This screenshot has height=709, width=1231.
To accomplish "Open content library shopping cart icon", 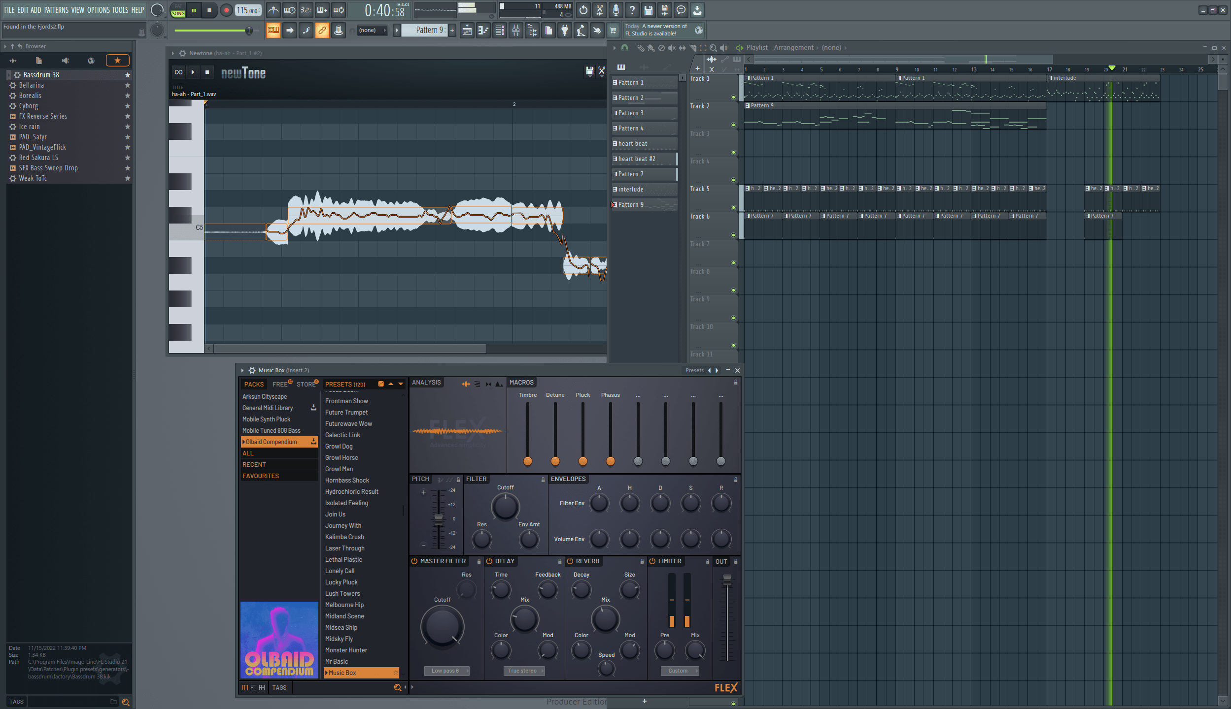I will point(613,31).
